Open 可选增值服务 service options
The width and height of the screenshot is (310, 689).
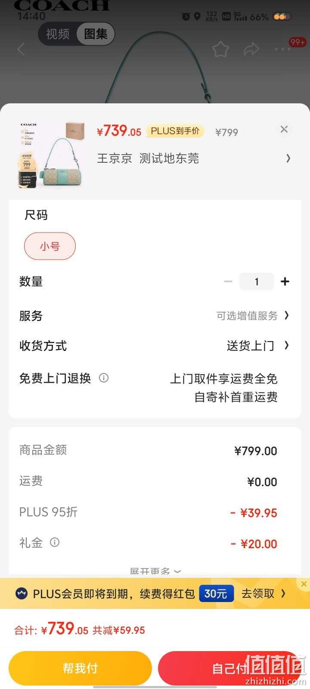click(x=253, y=316)
